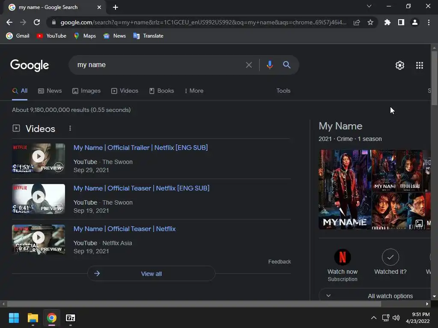Click View all videos button

click(151, 274)
